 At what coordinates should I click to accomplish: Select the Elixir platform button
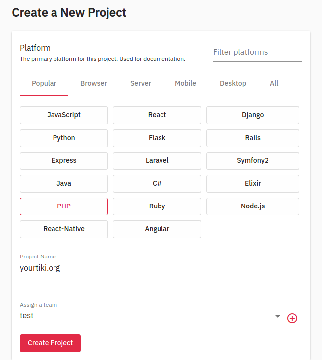point(253,183)
